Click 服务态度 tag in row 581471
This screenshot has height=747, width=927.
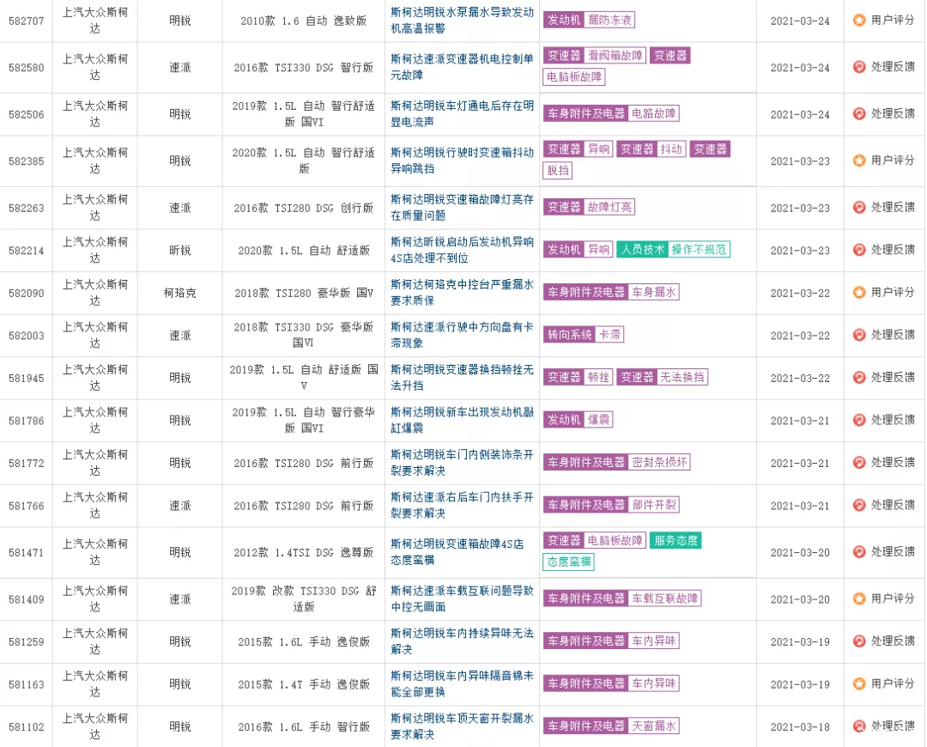coord(676,541)
